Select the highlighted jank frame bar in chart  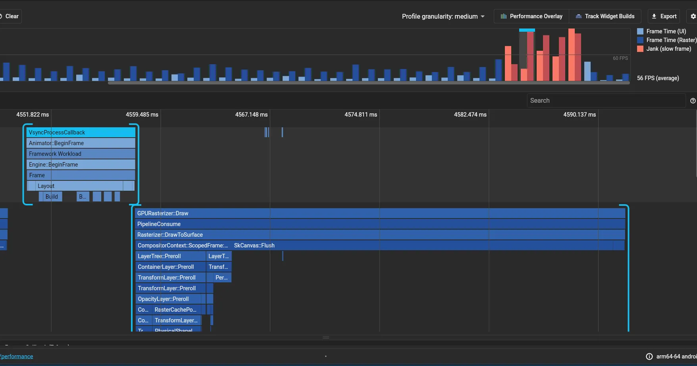pos(527,56)
